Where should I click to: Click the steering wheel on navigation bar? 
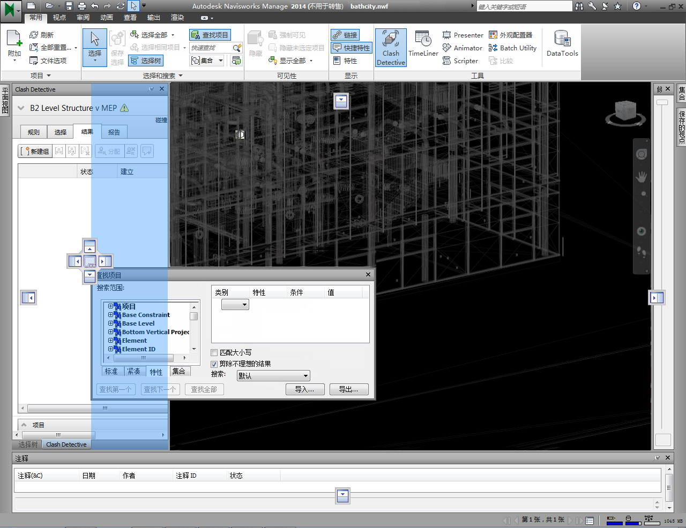tap(642, 154)
